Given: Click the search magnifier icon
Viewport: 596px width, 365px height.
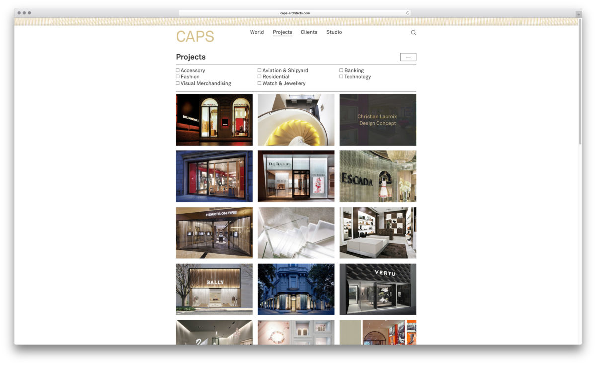Looking at the screenshot, I should 413,33.
